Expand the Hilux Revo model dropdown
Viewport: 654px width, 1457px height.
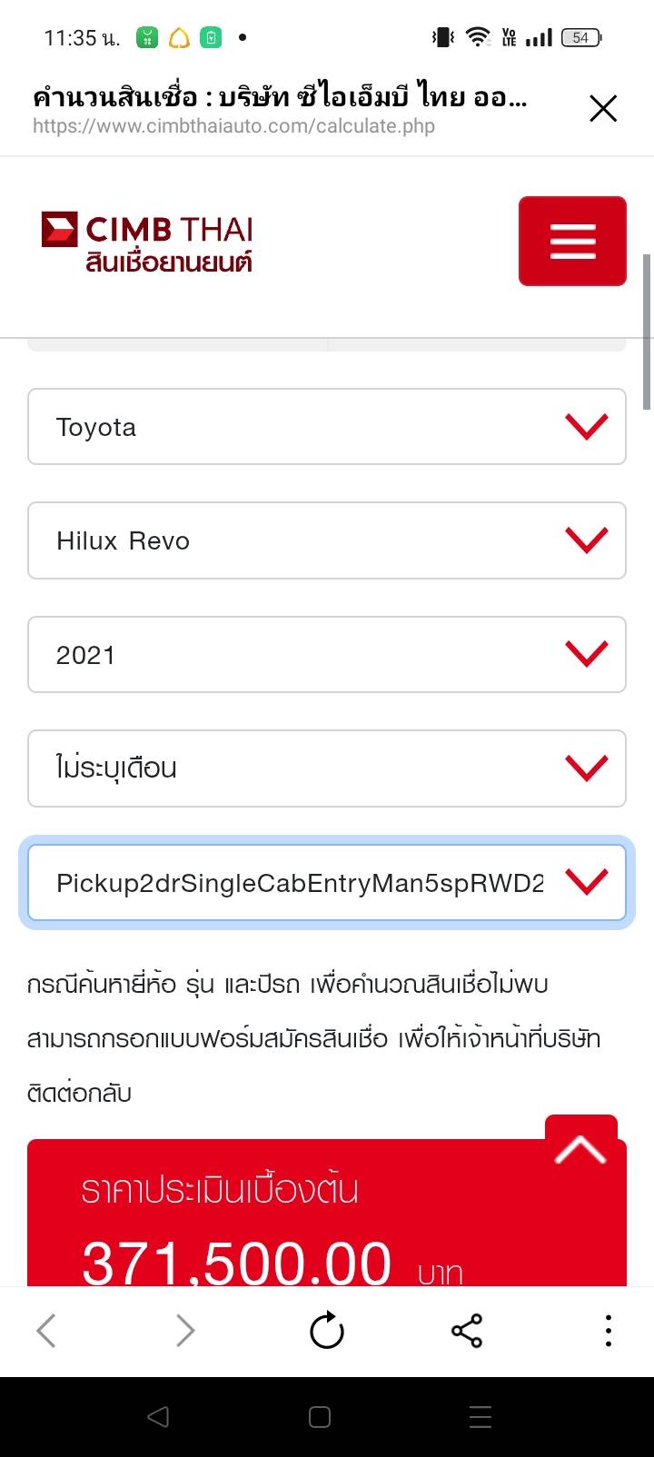(x=327, y=540)
